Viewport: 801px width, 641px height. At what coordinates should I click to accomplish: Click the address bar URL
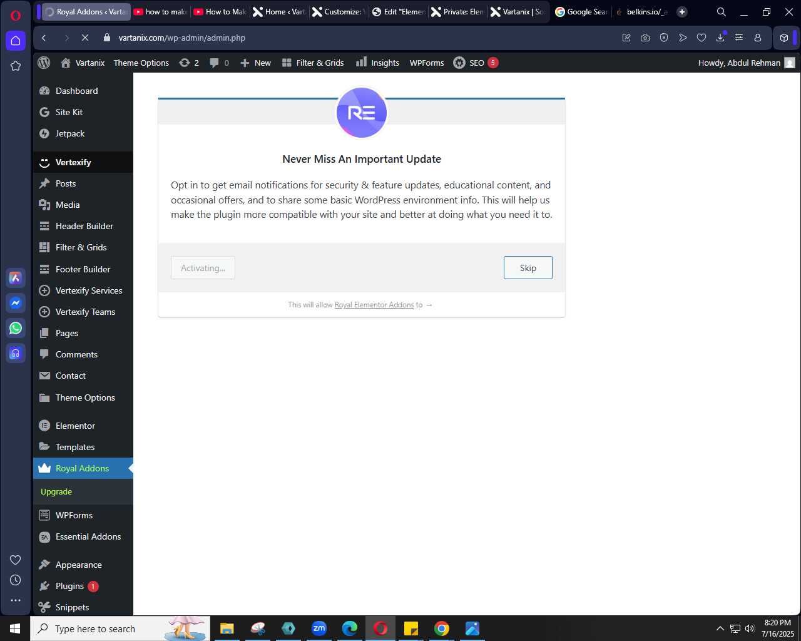[x=182, y=38]
